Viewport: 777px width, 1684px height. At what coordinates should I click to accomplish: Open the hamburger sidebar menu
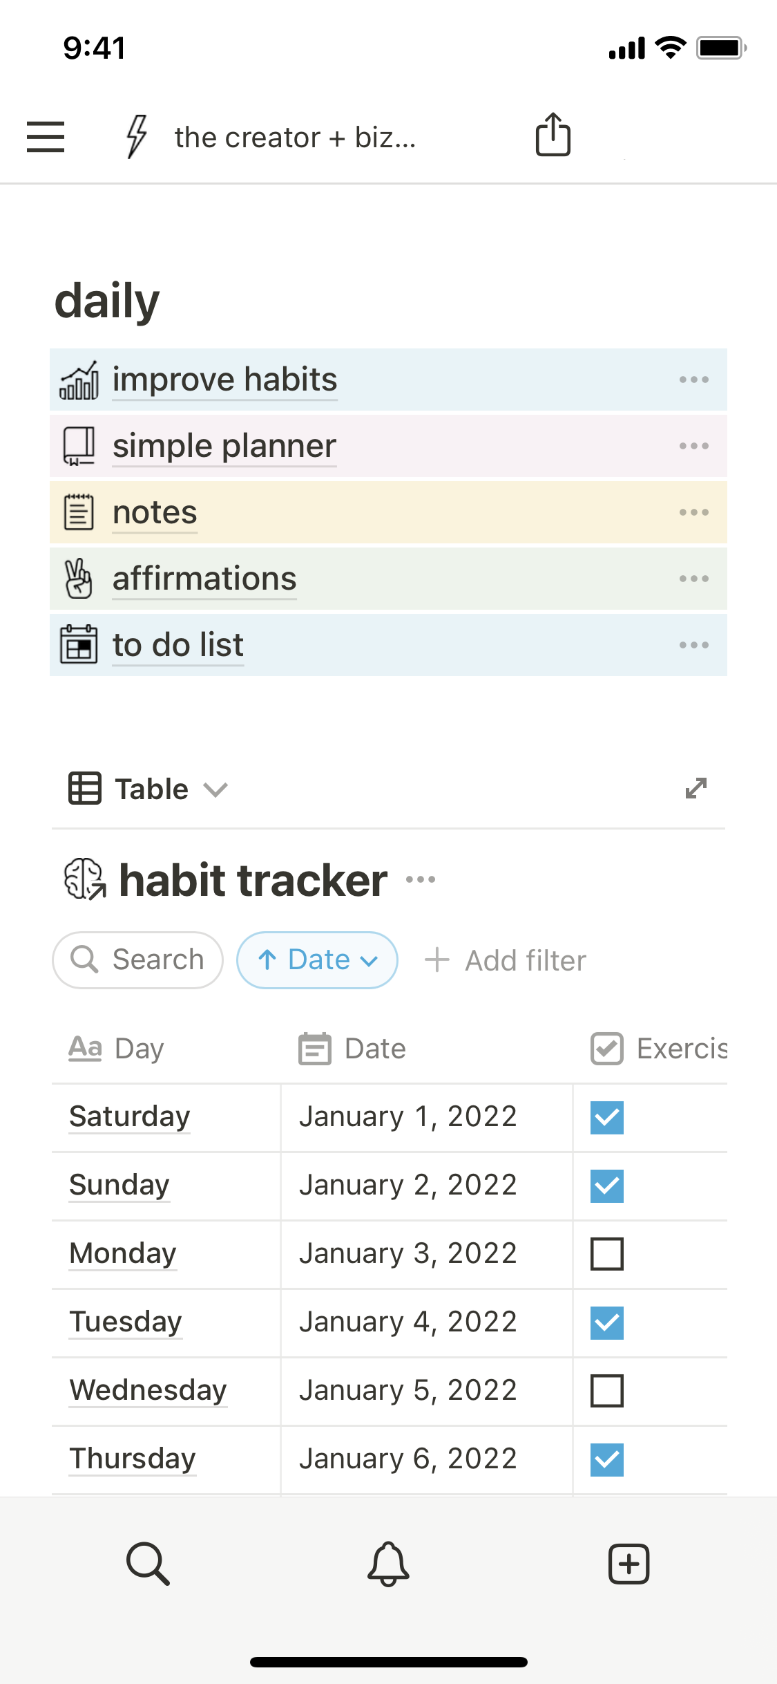coord(46,136)
